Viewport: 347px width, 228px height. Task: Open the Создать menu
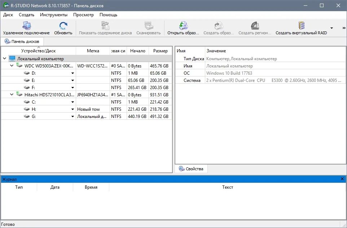click(x=27, y=15)
